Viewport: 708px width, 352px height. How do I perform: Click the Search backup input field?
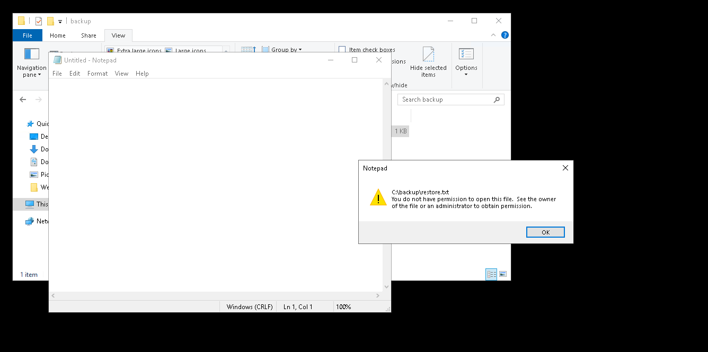(x=445, y=100)
